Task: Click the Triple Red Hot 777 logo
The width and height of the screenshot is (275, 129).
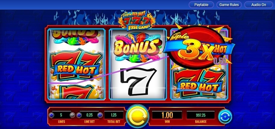Action: coord(137,21)
